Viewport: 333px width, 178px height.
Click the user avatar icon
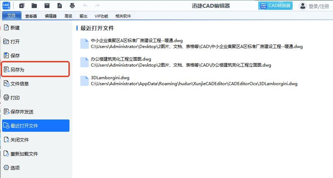(302, 6)
